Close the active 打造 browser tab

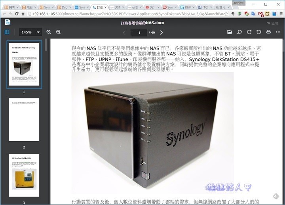105,7
